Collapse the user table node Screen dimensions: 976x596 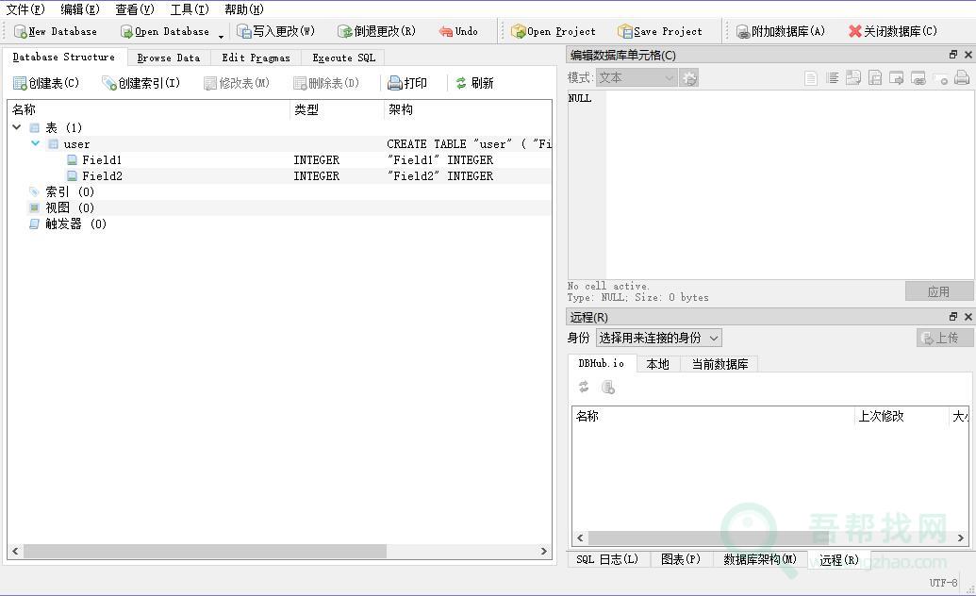(36, 144)
